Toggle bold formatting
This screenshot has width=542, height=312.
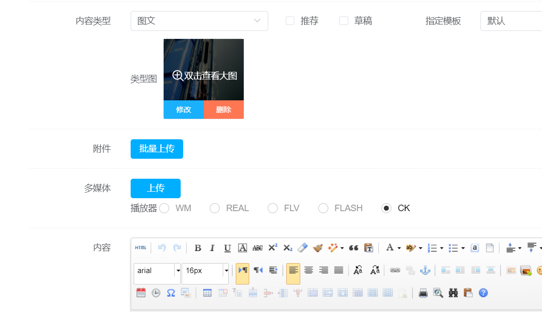(x=198, y=248)
